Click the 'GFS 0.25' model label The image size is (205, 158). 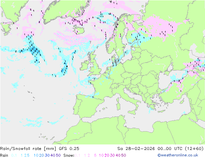coord(69,149)
